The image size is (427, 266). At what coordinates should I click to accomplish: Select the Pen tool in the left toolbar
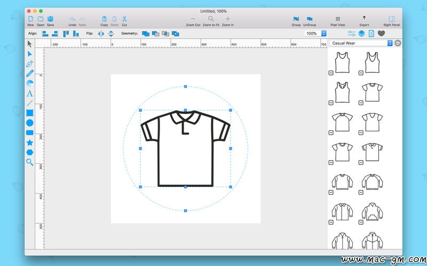(30, 63)
